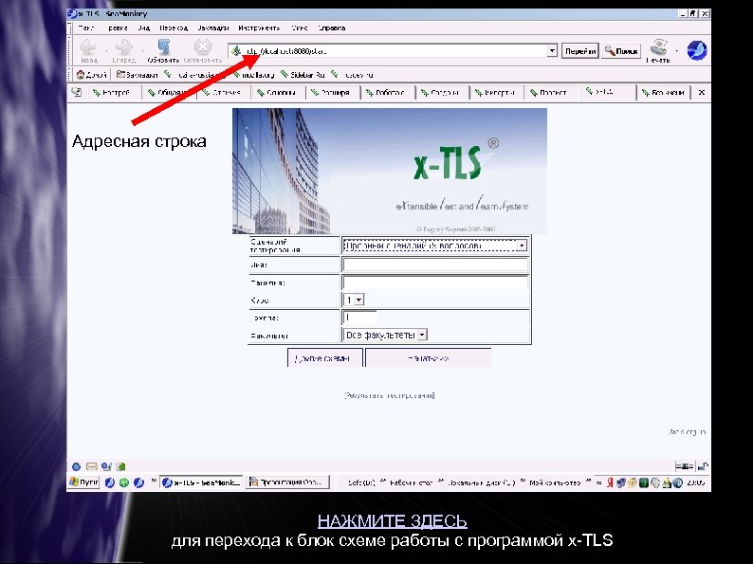753x564 pixels.
Task: Open the Все факультеты dropdown
Action: pyautogui.click(x=385, y=335)
